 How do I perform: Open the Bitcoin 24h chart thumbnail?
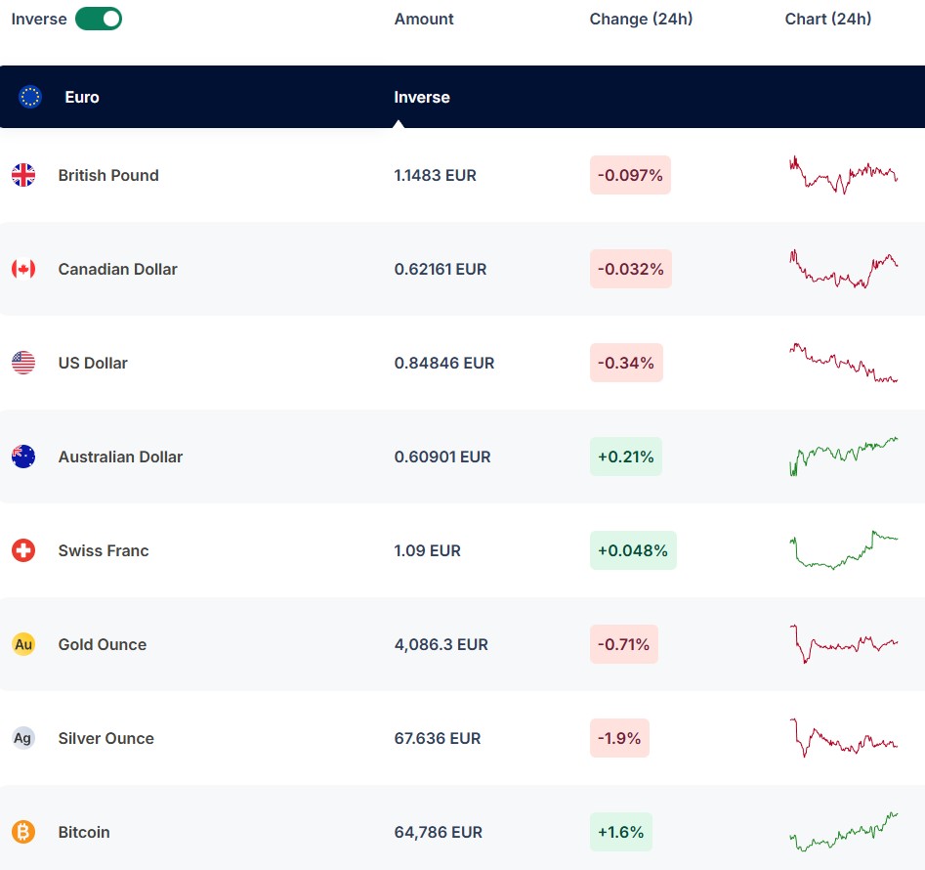click(843, 832)
